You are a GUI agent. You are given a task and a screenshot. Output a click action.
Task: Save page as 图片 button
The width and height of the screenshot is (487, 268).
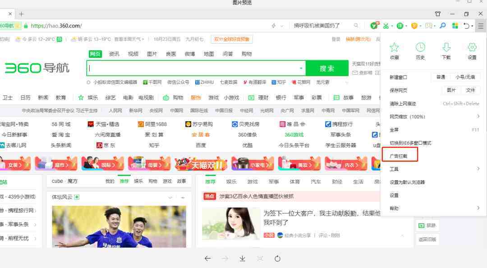[x=451, y=90]
